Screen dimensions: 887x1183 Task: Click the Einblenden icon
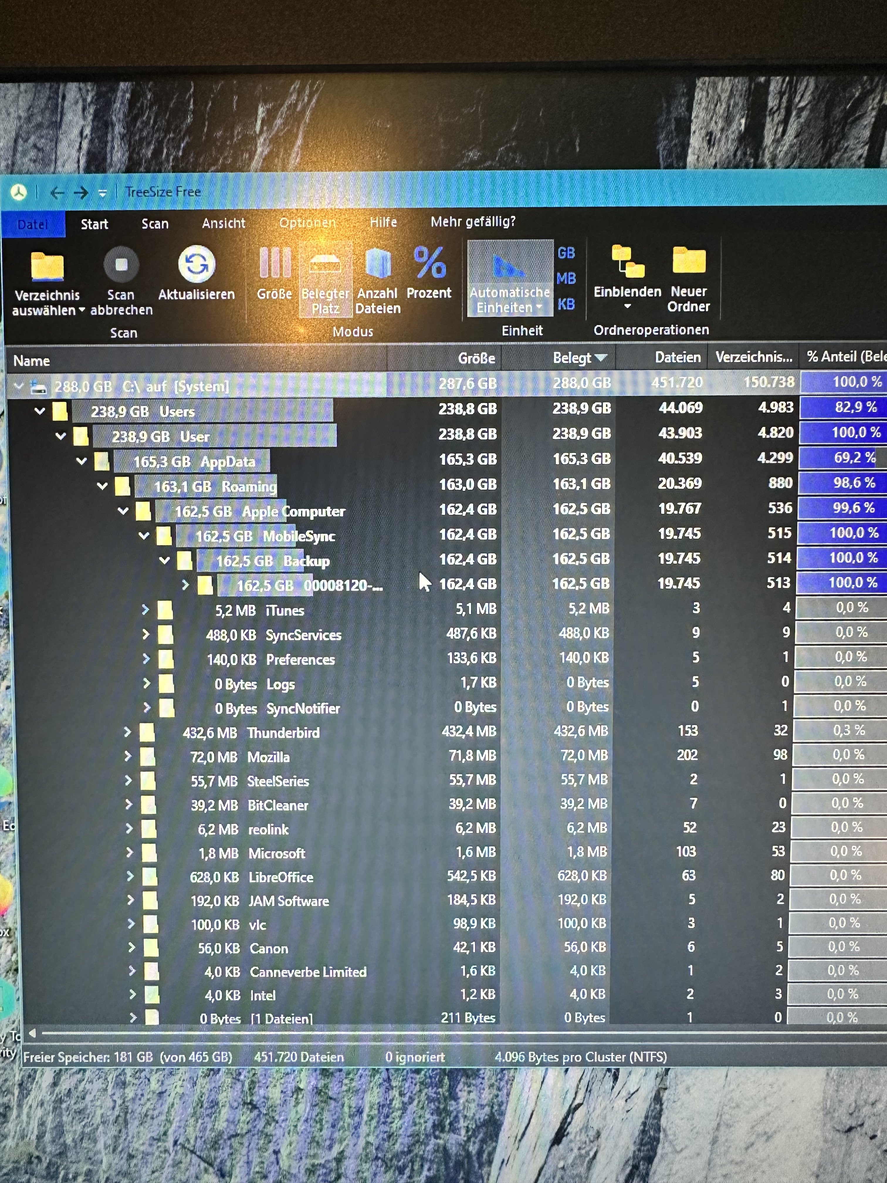click(627, 262)
